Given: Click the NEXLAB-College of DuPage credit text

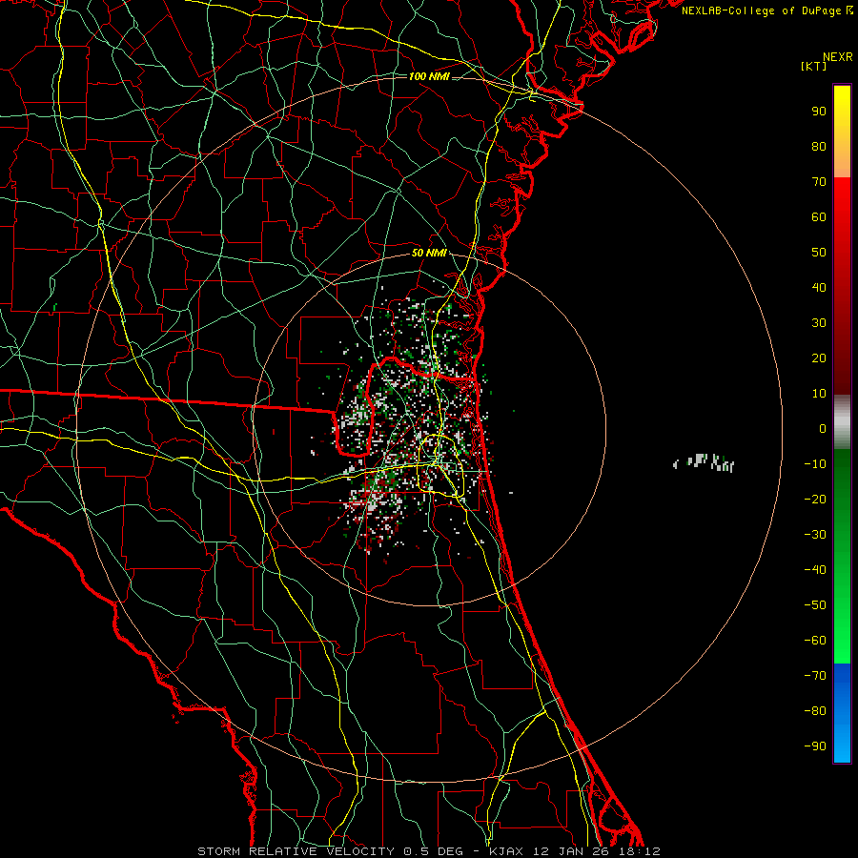Looking at the screenshot, I should click(x=766, y=10).
